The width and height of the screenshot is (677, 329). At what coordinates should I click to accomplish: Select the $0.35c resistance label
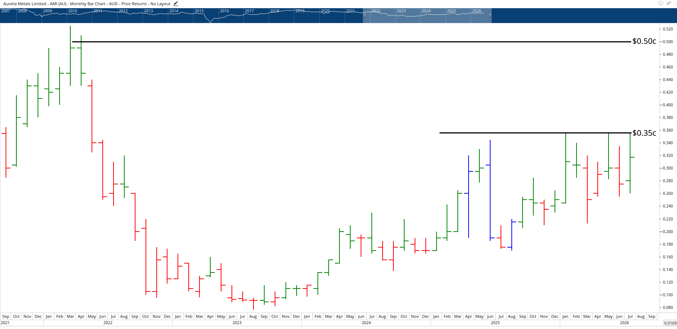644,133
